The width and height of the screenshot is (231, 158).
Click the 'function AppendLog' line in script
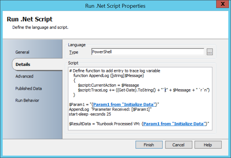(109, 76)
